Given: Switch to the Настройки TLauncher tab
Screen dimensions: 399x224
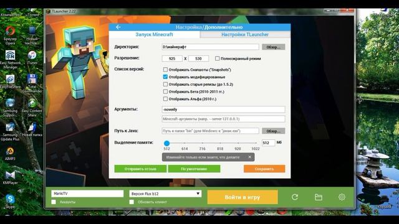Looking at the screenshot, I should coord(245,35).
